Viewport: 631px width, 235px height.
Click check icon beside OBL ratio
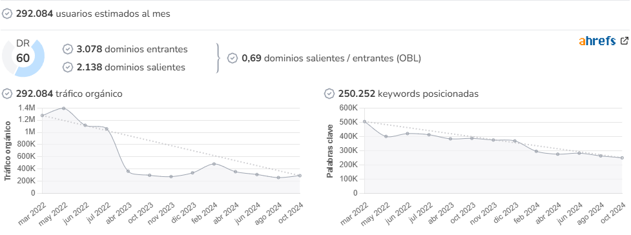coord(233,58)
